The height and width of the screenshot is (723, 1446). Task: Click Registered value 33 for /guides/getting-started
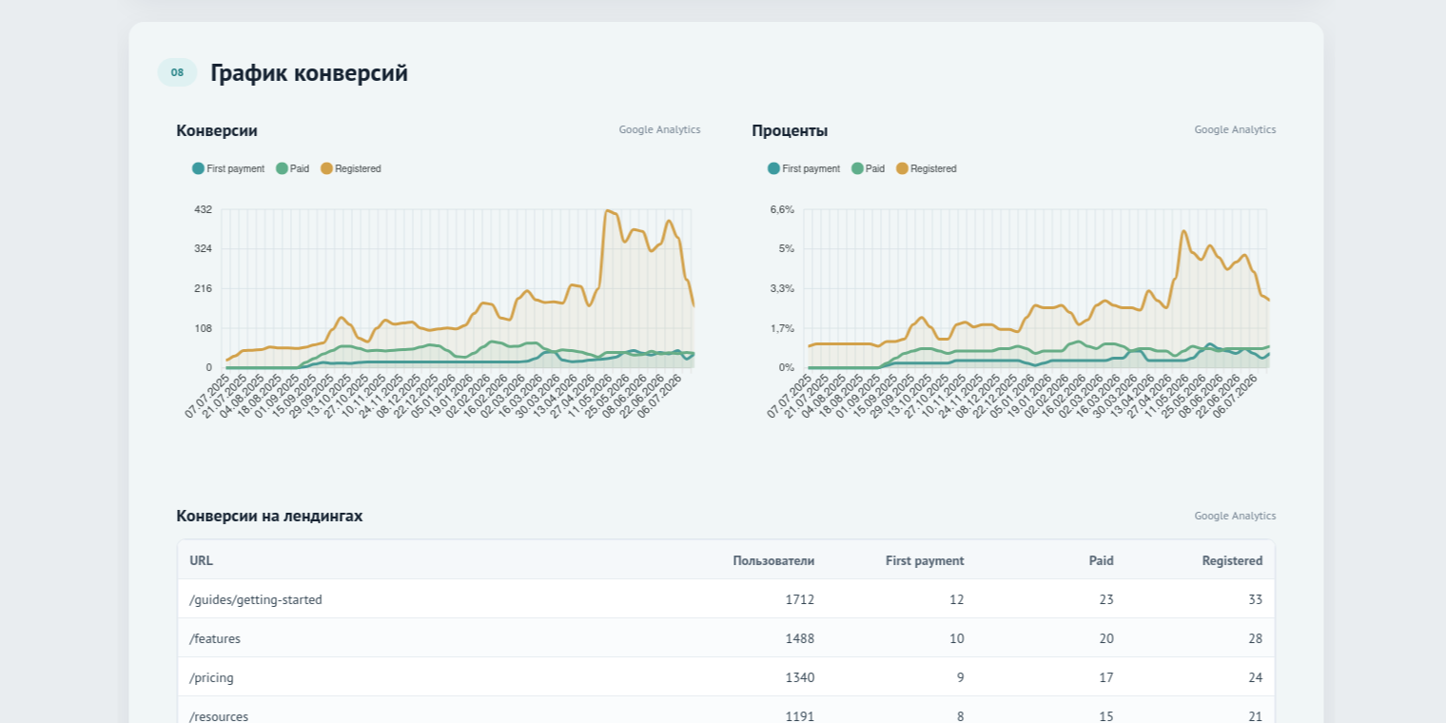(1256, 599)
